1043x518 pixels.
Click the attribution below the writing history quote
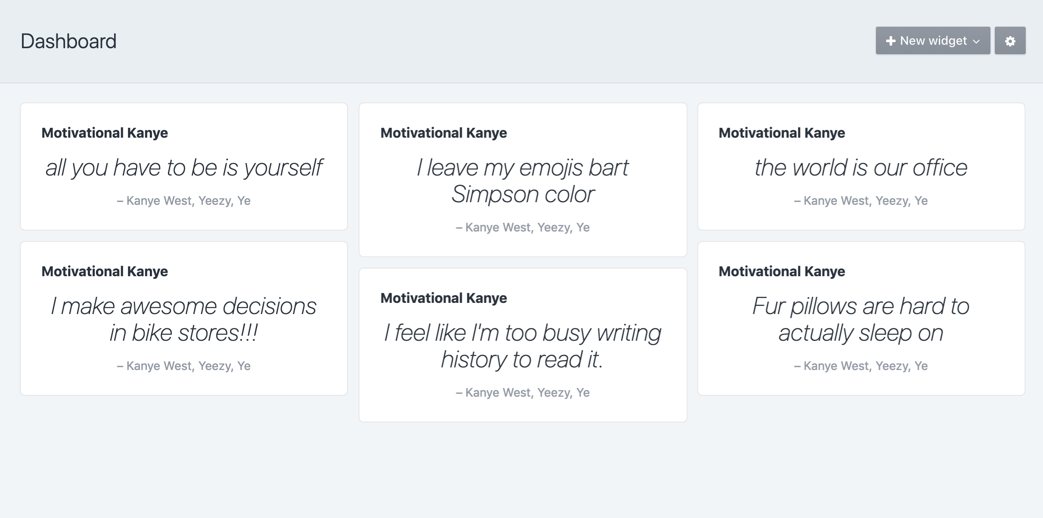pyautogui.click(x=523, y=393)
